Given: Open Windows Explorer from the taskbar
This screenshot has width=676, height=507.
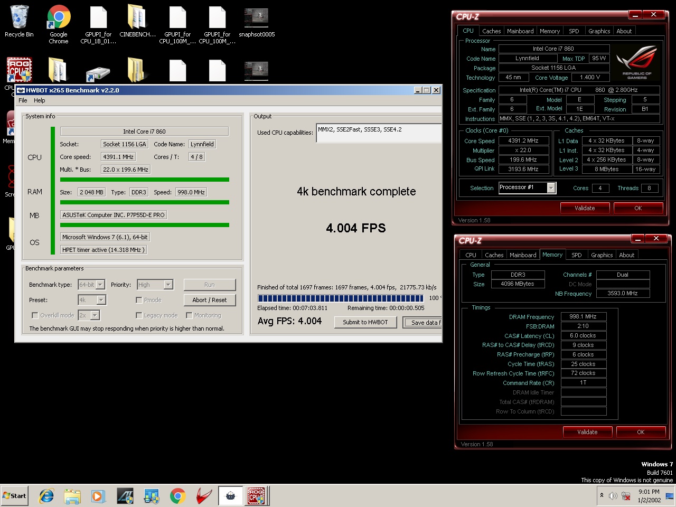Looking at the screenshot, I should click(72, 496).
